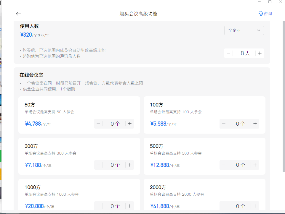Click the headset icon next to 咨询

(x=260, y=14)
